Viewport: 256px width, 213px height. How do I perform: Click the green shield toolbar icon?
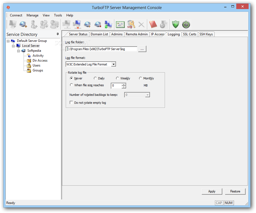click(175, 24)
